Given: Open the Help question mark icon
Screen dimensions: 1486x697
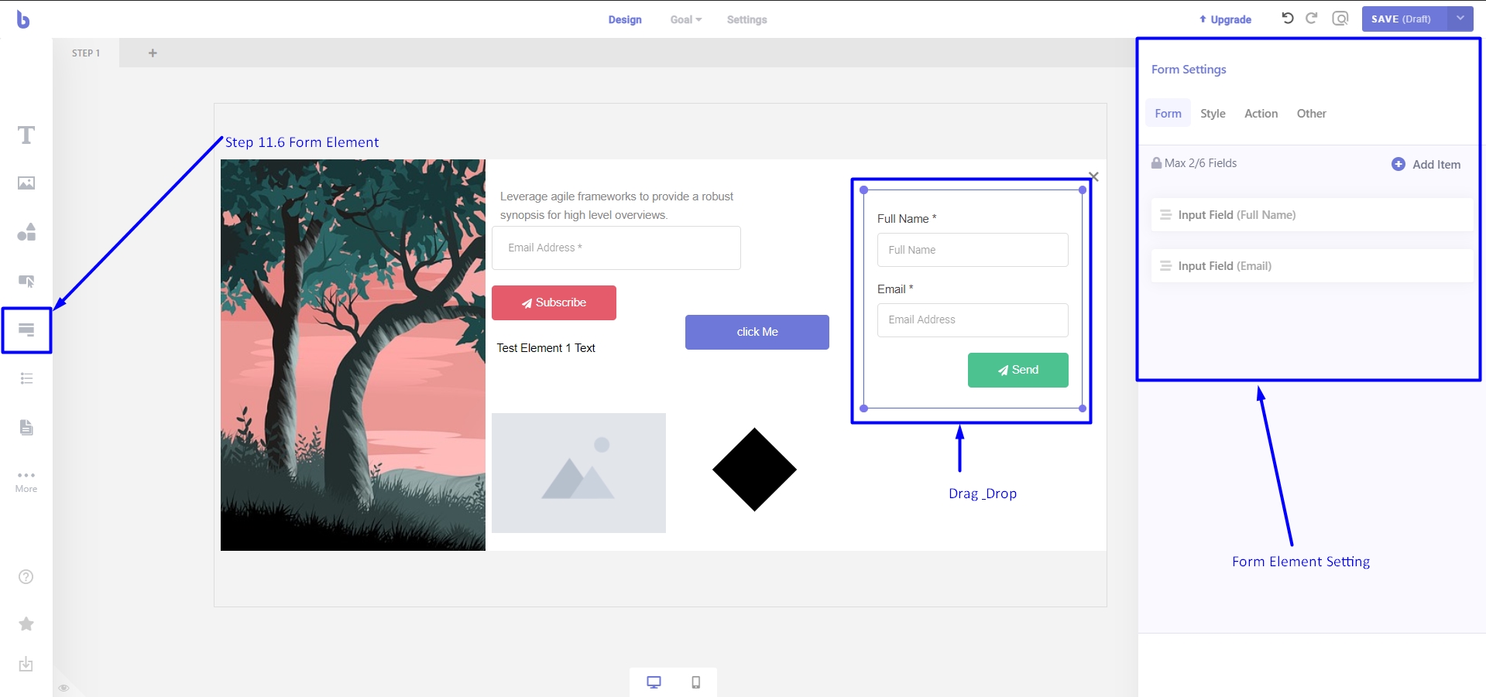Looking at the screenshot, I should [26, 577].
